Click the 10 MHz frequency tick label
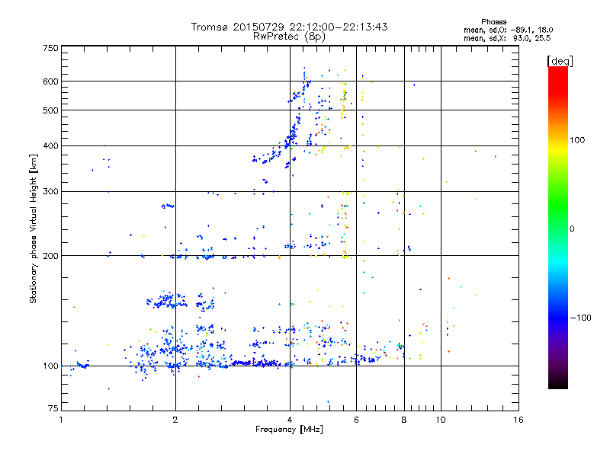 (x=441, y=420)
